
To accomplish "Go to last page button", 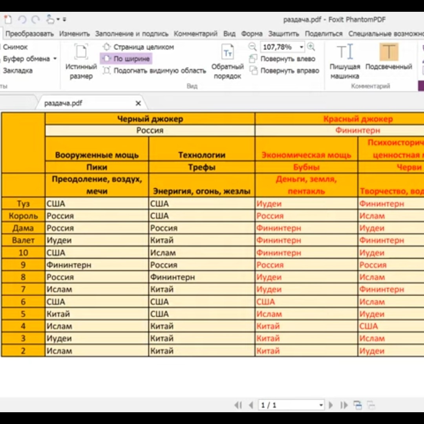I will click(344, 405).
